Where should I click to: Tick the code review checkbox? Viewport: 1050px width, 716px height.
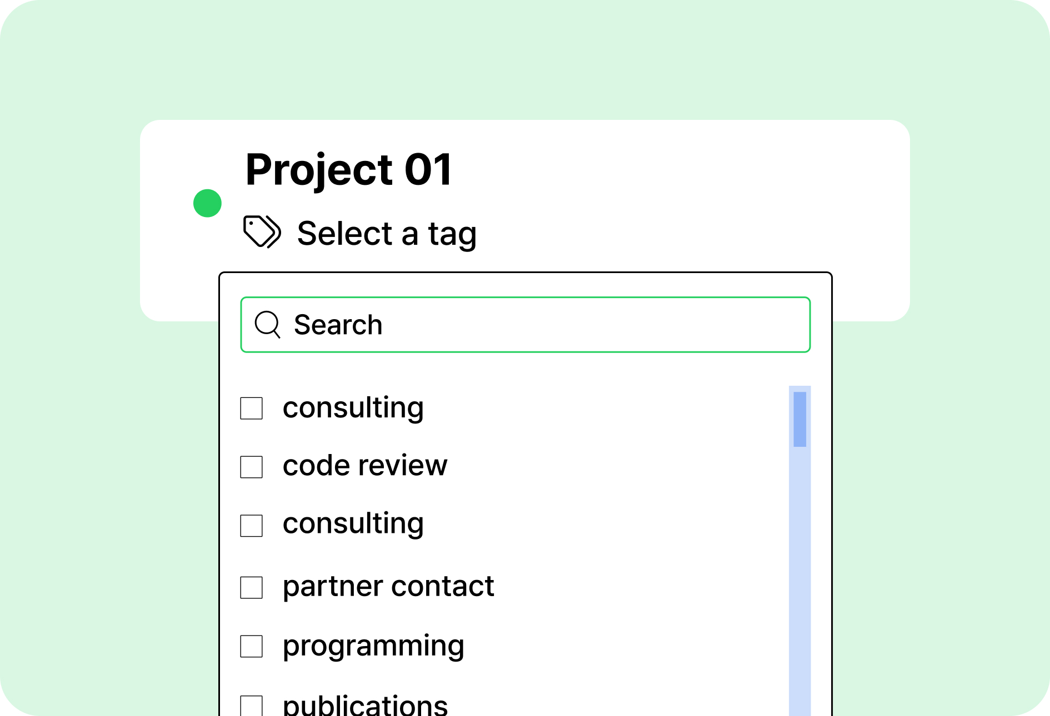coord(251,467)
